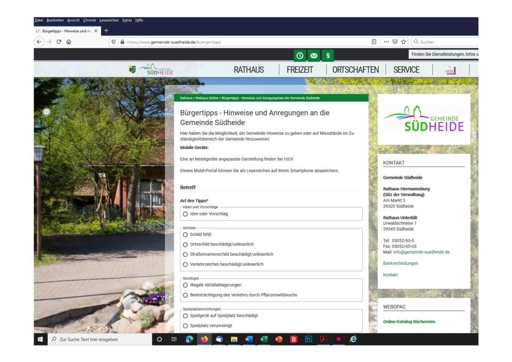Open the ORTSCHAFTEN navigation menu
512x362 pixels.
coord(355,70)
